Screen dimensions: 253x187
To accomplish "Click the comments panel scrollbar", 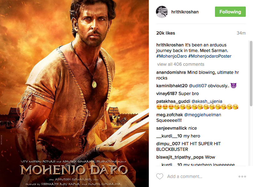I will click(251, 73).
